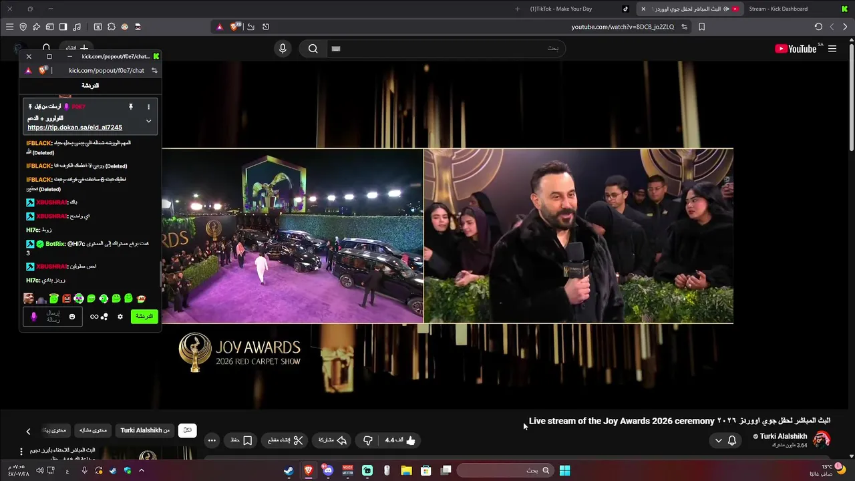The height and width of the screenshot is (481, 855).
Task: Open the three-dot more actions under video
Action: tap(212, 440)
